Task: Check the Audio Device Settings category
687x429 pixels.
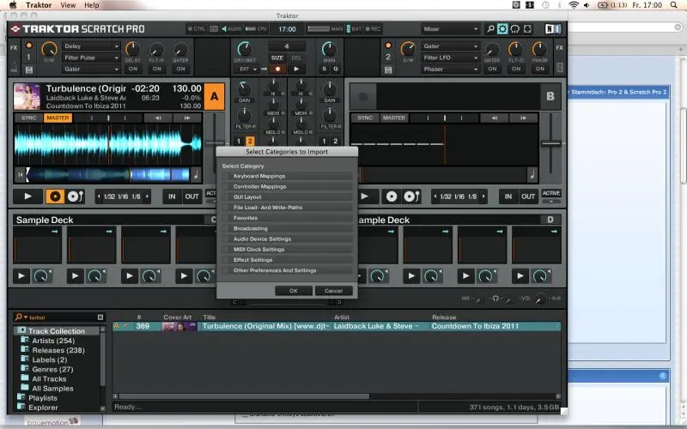Action: (227, 239)
